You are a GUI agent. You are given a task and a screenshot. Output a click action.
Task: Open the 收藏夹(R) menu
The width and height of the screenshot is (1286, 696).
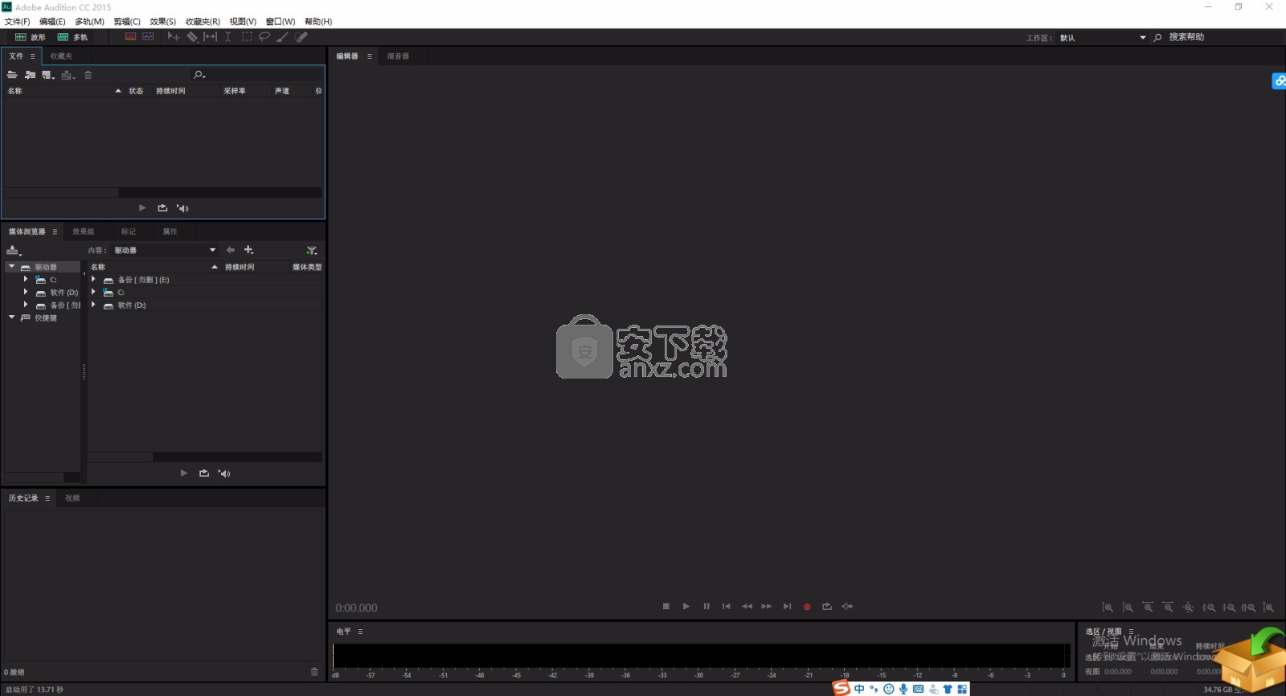pyautogui.click(x=203, y=22)
